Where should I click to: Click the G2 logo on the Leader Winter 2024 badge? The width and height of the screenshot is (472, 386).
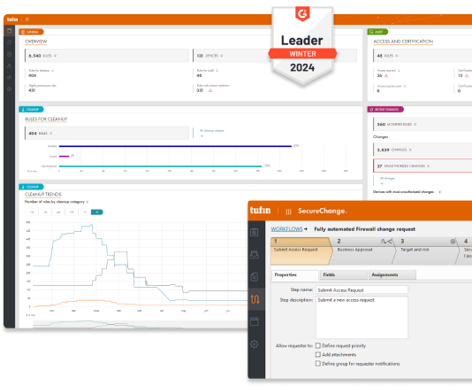click(302, 13)
